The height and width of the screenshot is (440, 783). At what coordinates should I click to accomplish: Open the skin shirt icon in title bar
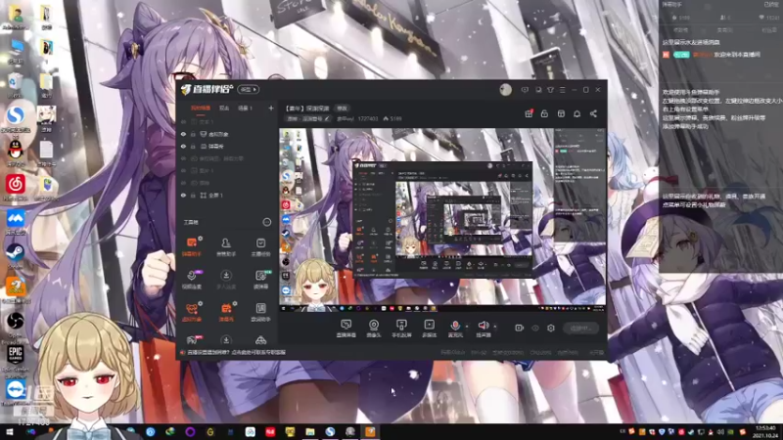click(x=550, y=90)
